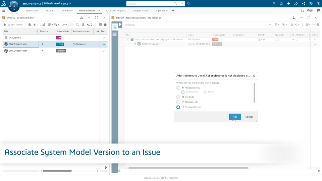Switch to the Changes Request tab
The width and height of the screenshot is (322, 181).
[116, 10]
